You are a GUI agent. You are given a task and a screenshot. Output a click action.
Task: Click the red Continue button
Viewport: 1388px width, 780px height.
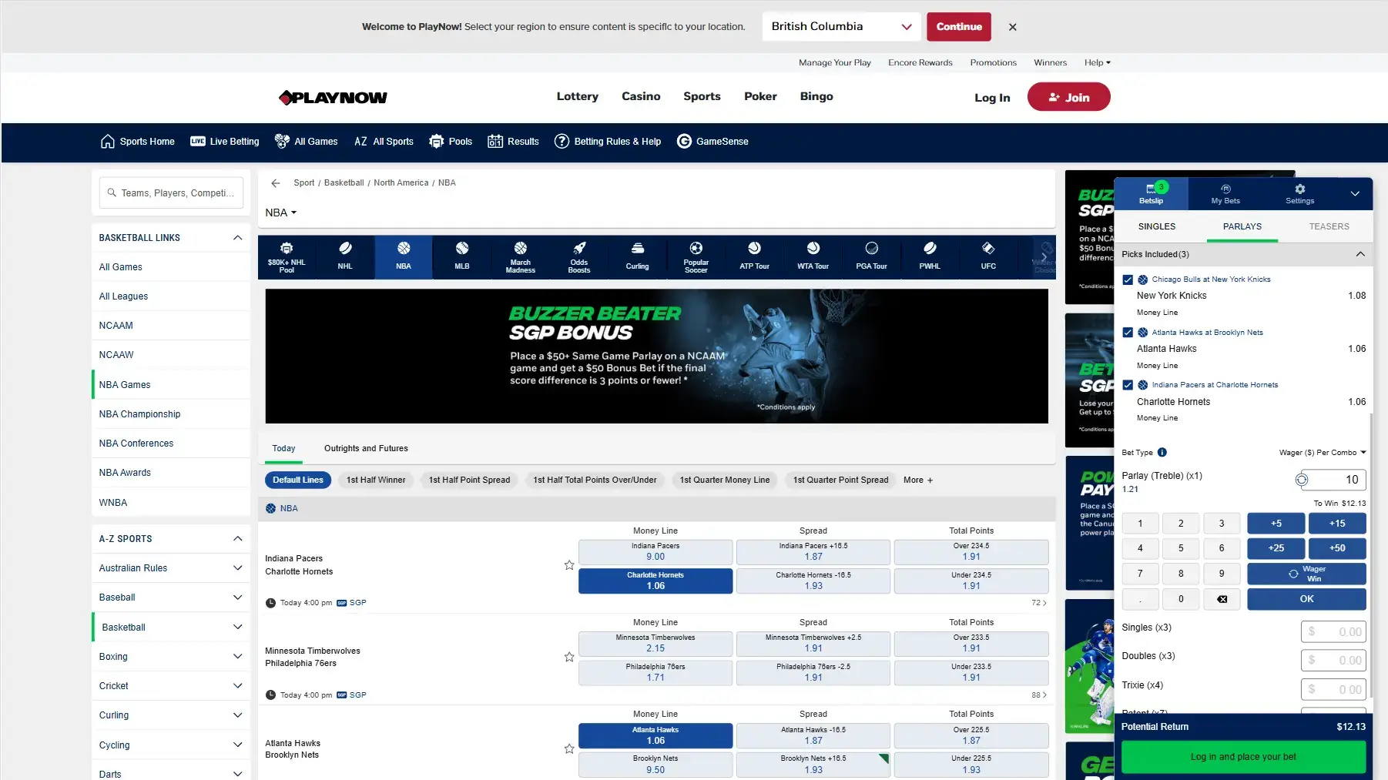(959, 27)
